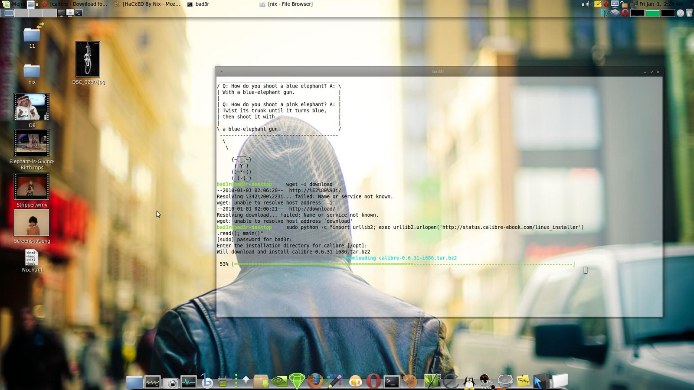The width and height of the screenshot is (694, 390).
Task: Open the color pencil drawing dock icon
Action: tap(334, 381)
